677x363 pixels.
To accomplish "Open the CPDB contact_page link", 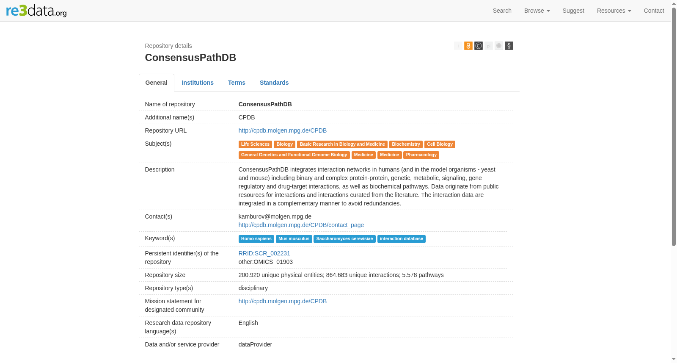I will pyautogui.click(x=301, y=225).
